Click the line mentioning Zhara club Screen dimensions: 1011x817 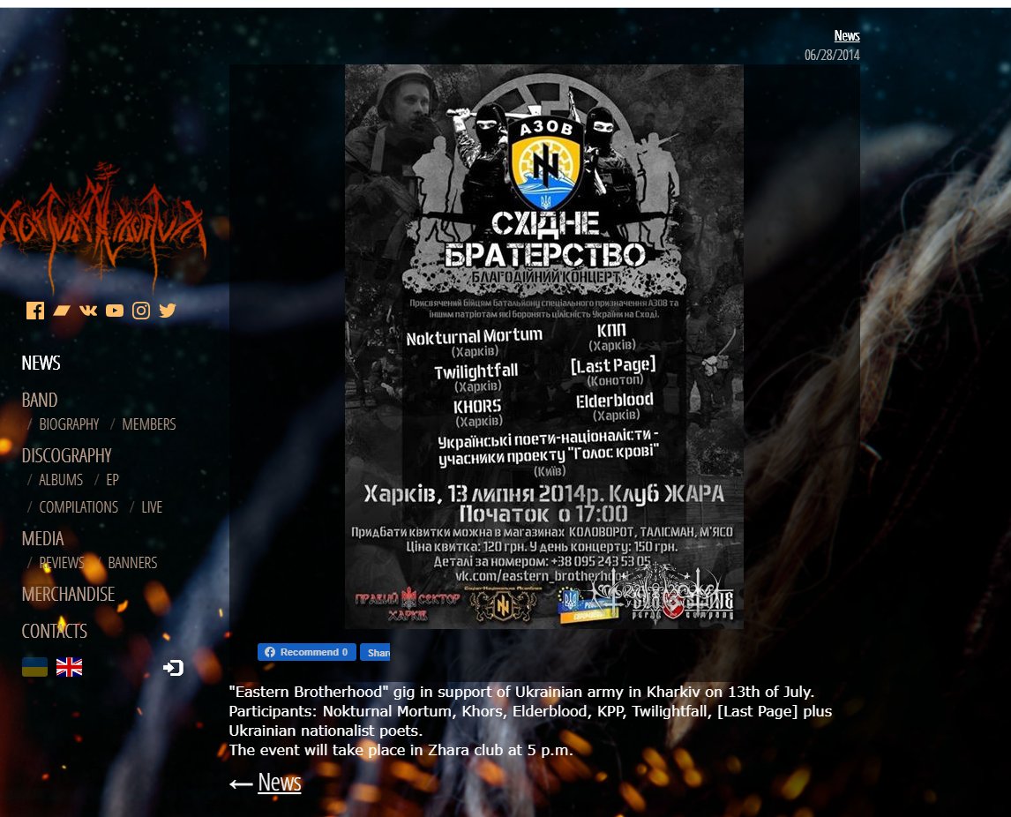pyautogui.click(x=401, y=750)
